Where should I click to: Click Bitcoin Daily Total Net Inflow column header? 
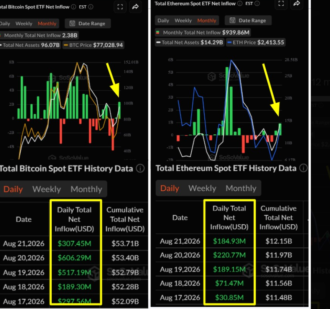(x=74, y=219)
